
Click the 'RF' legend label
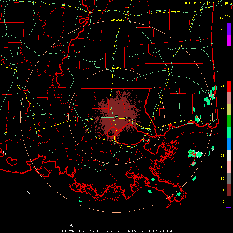click(222, 29)
